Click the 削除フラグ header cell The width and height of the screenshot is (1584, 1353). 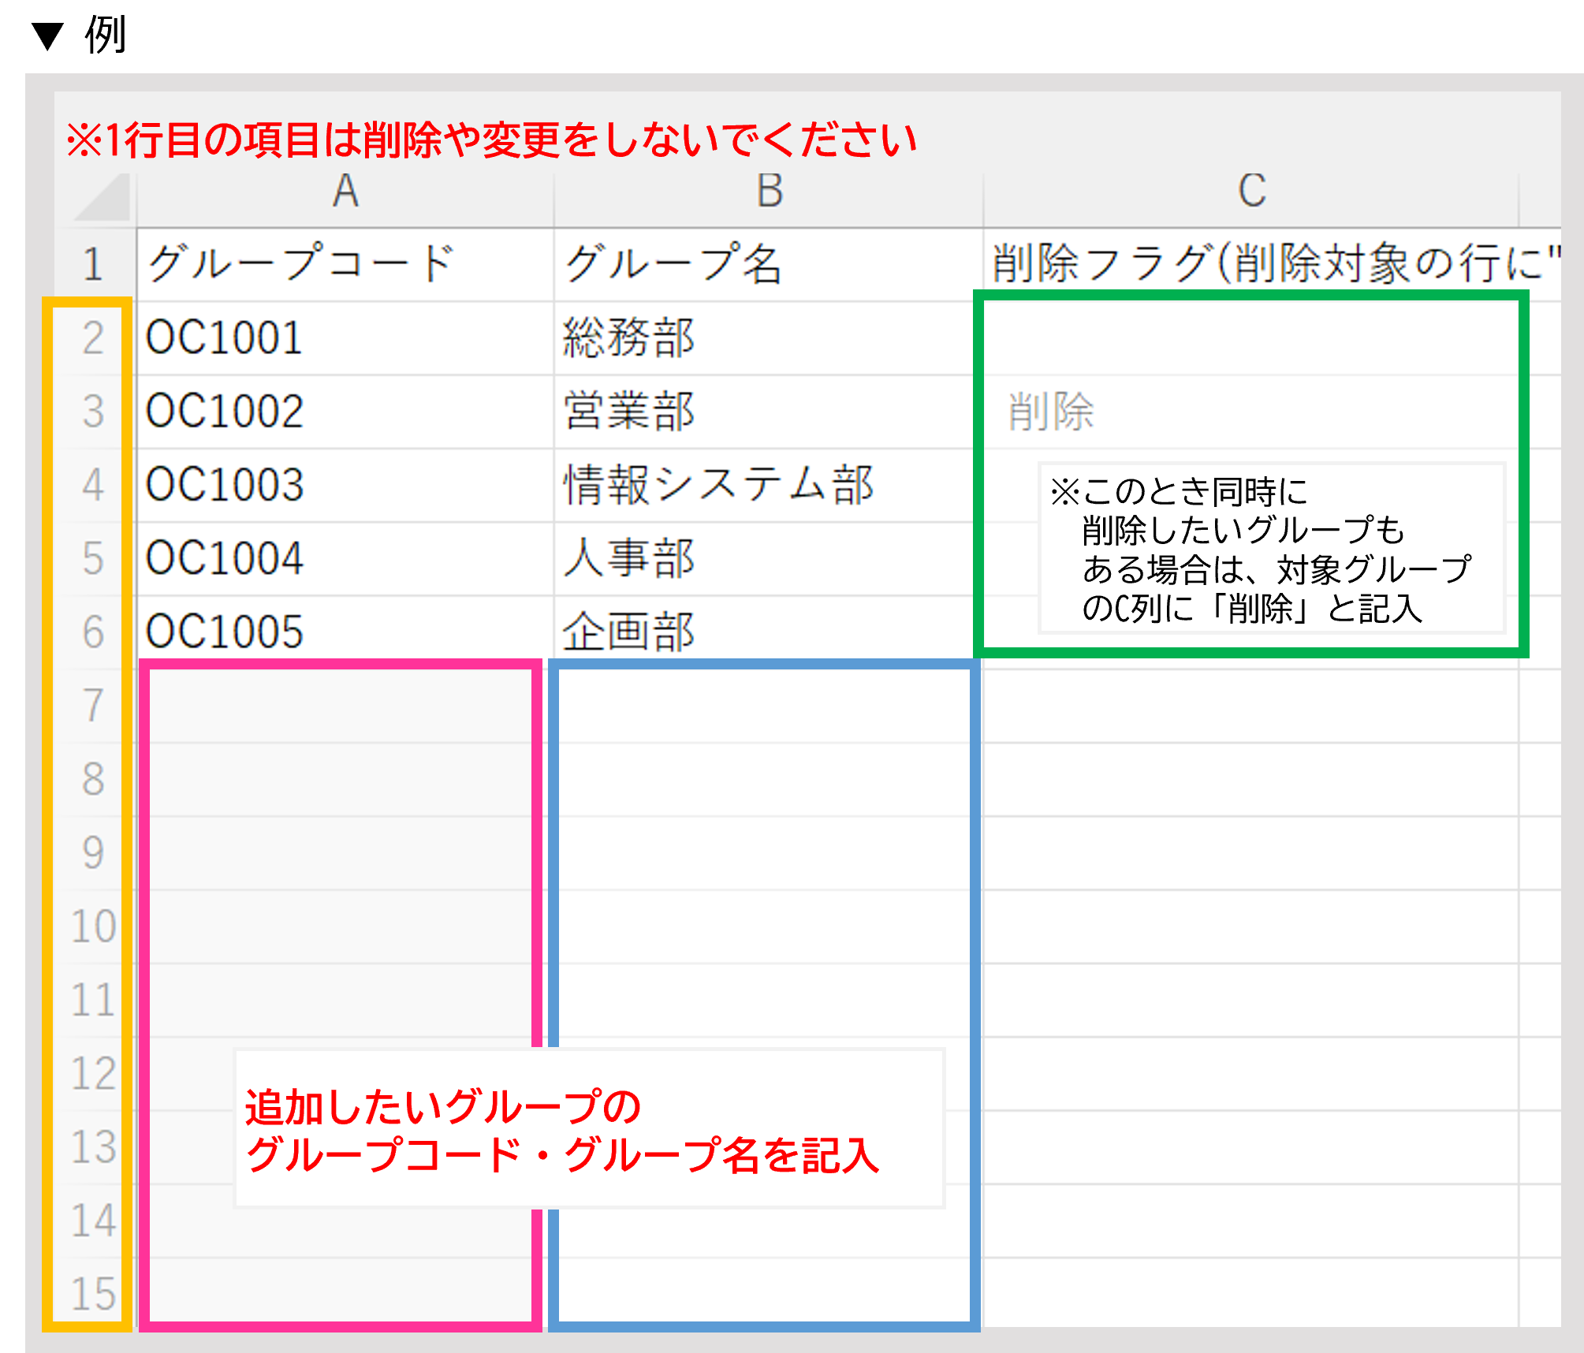point(1251,264)
